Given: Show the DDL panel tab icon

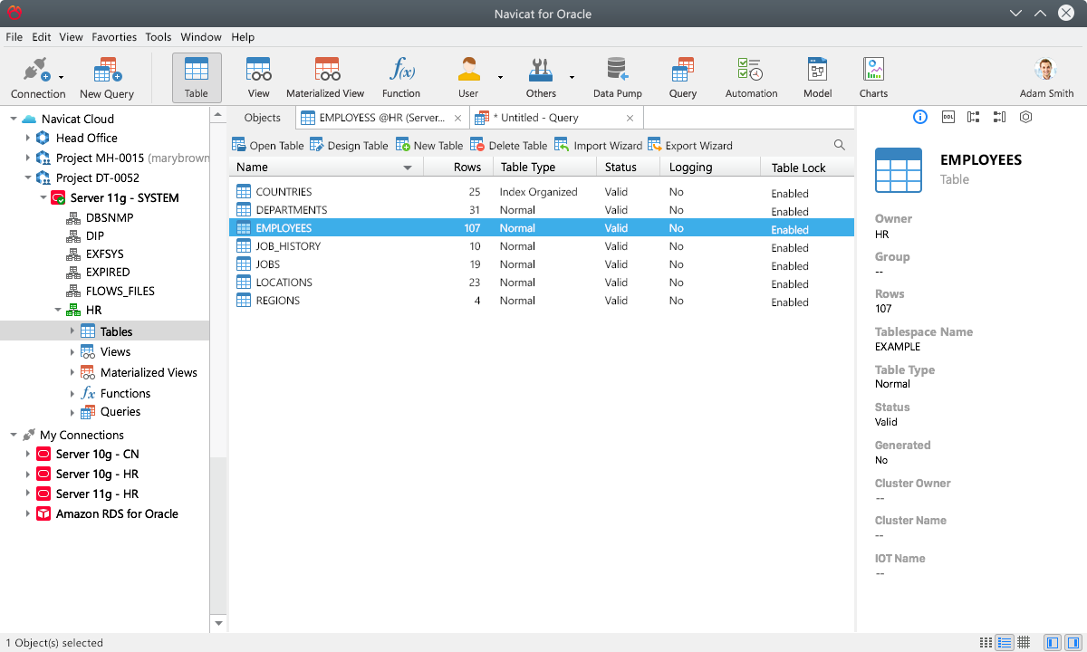Looking at the screenshot, I should 948,117.
